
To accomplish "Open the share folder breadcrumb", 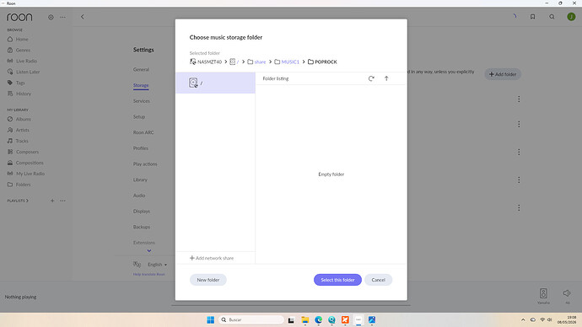I will 256,62.
